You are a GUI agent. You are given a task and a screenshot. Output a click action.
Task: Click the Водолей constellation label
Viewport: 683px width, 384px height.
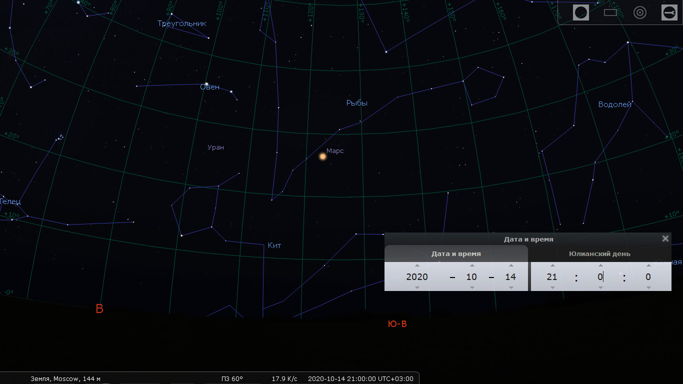615,104
